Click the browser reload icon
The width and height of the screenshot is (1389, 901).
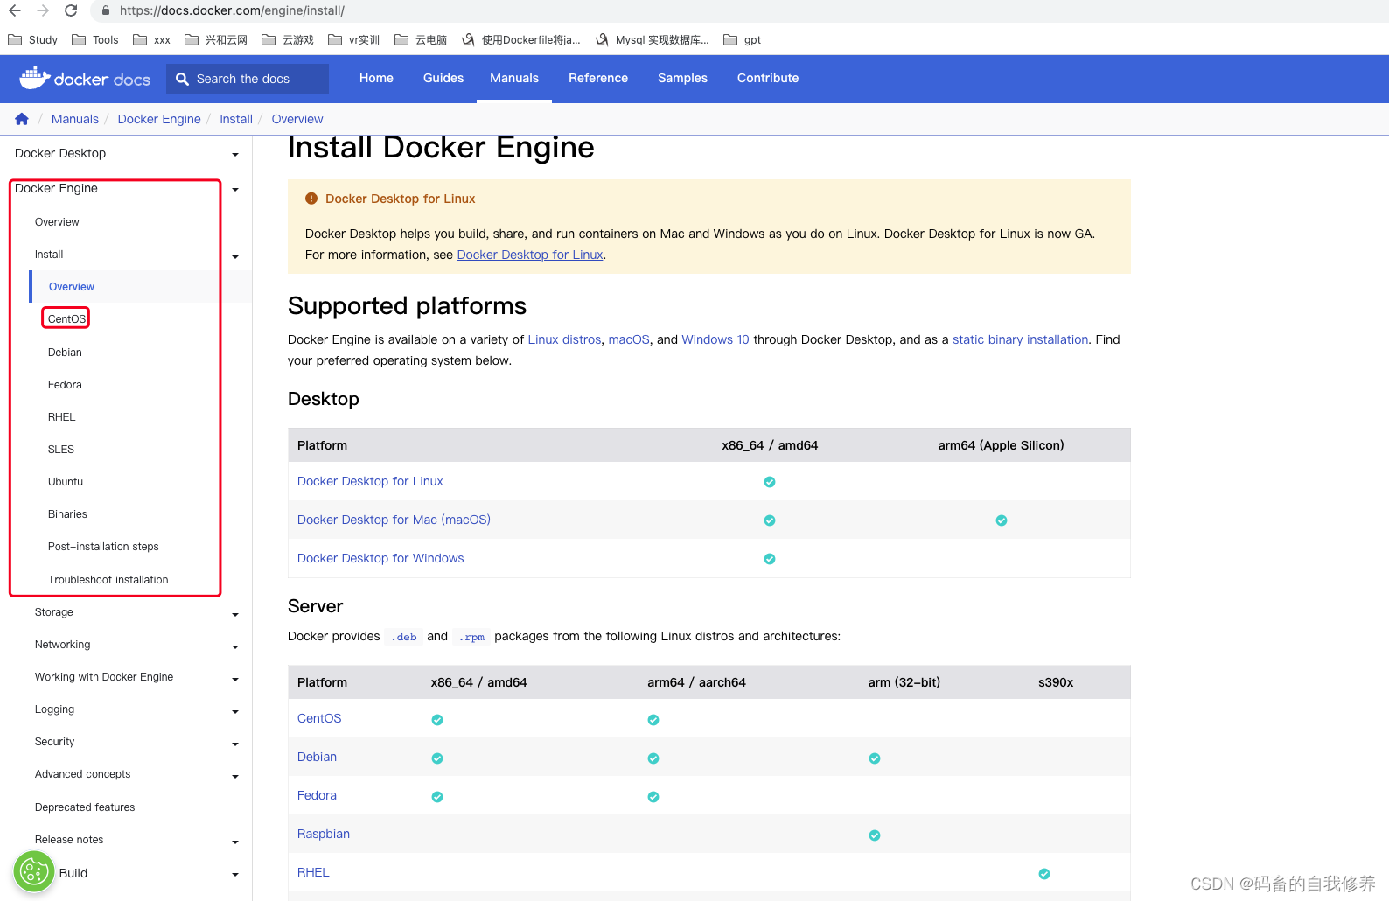[71, 10]
